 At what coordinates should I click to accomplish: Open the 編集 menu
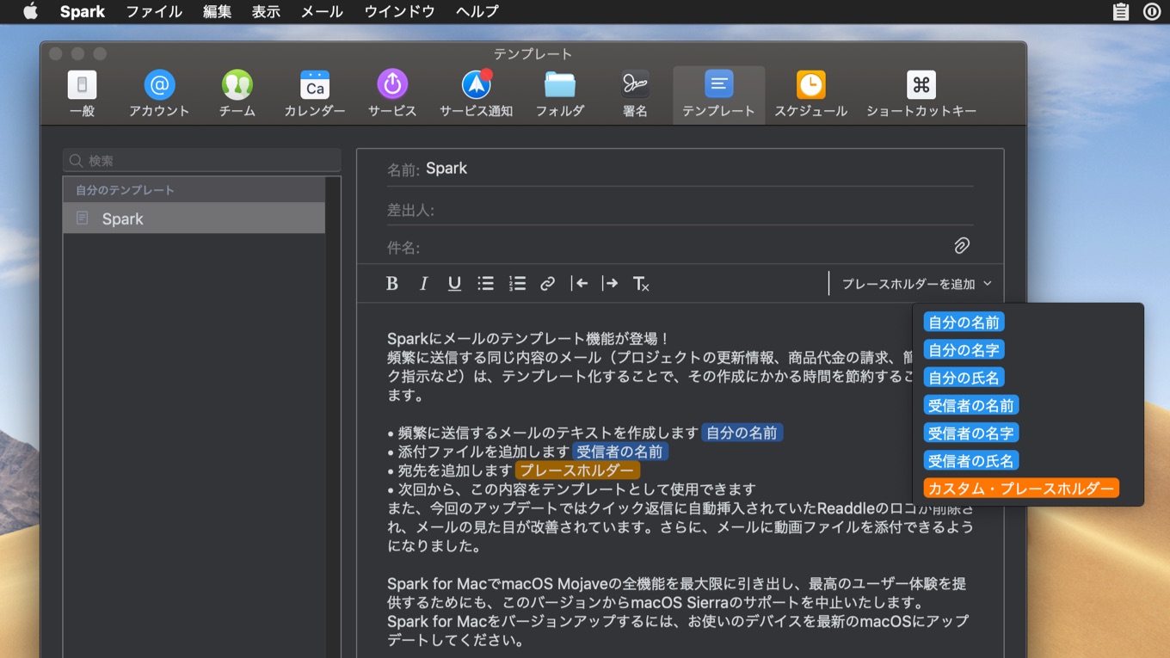coord(217,11)
